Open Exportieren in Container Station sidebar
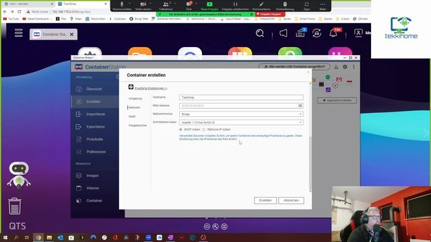The height and width of the screenshot is (242, 431). [95, 127]
